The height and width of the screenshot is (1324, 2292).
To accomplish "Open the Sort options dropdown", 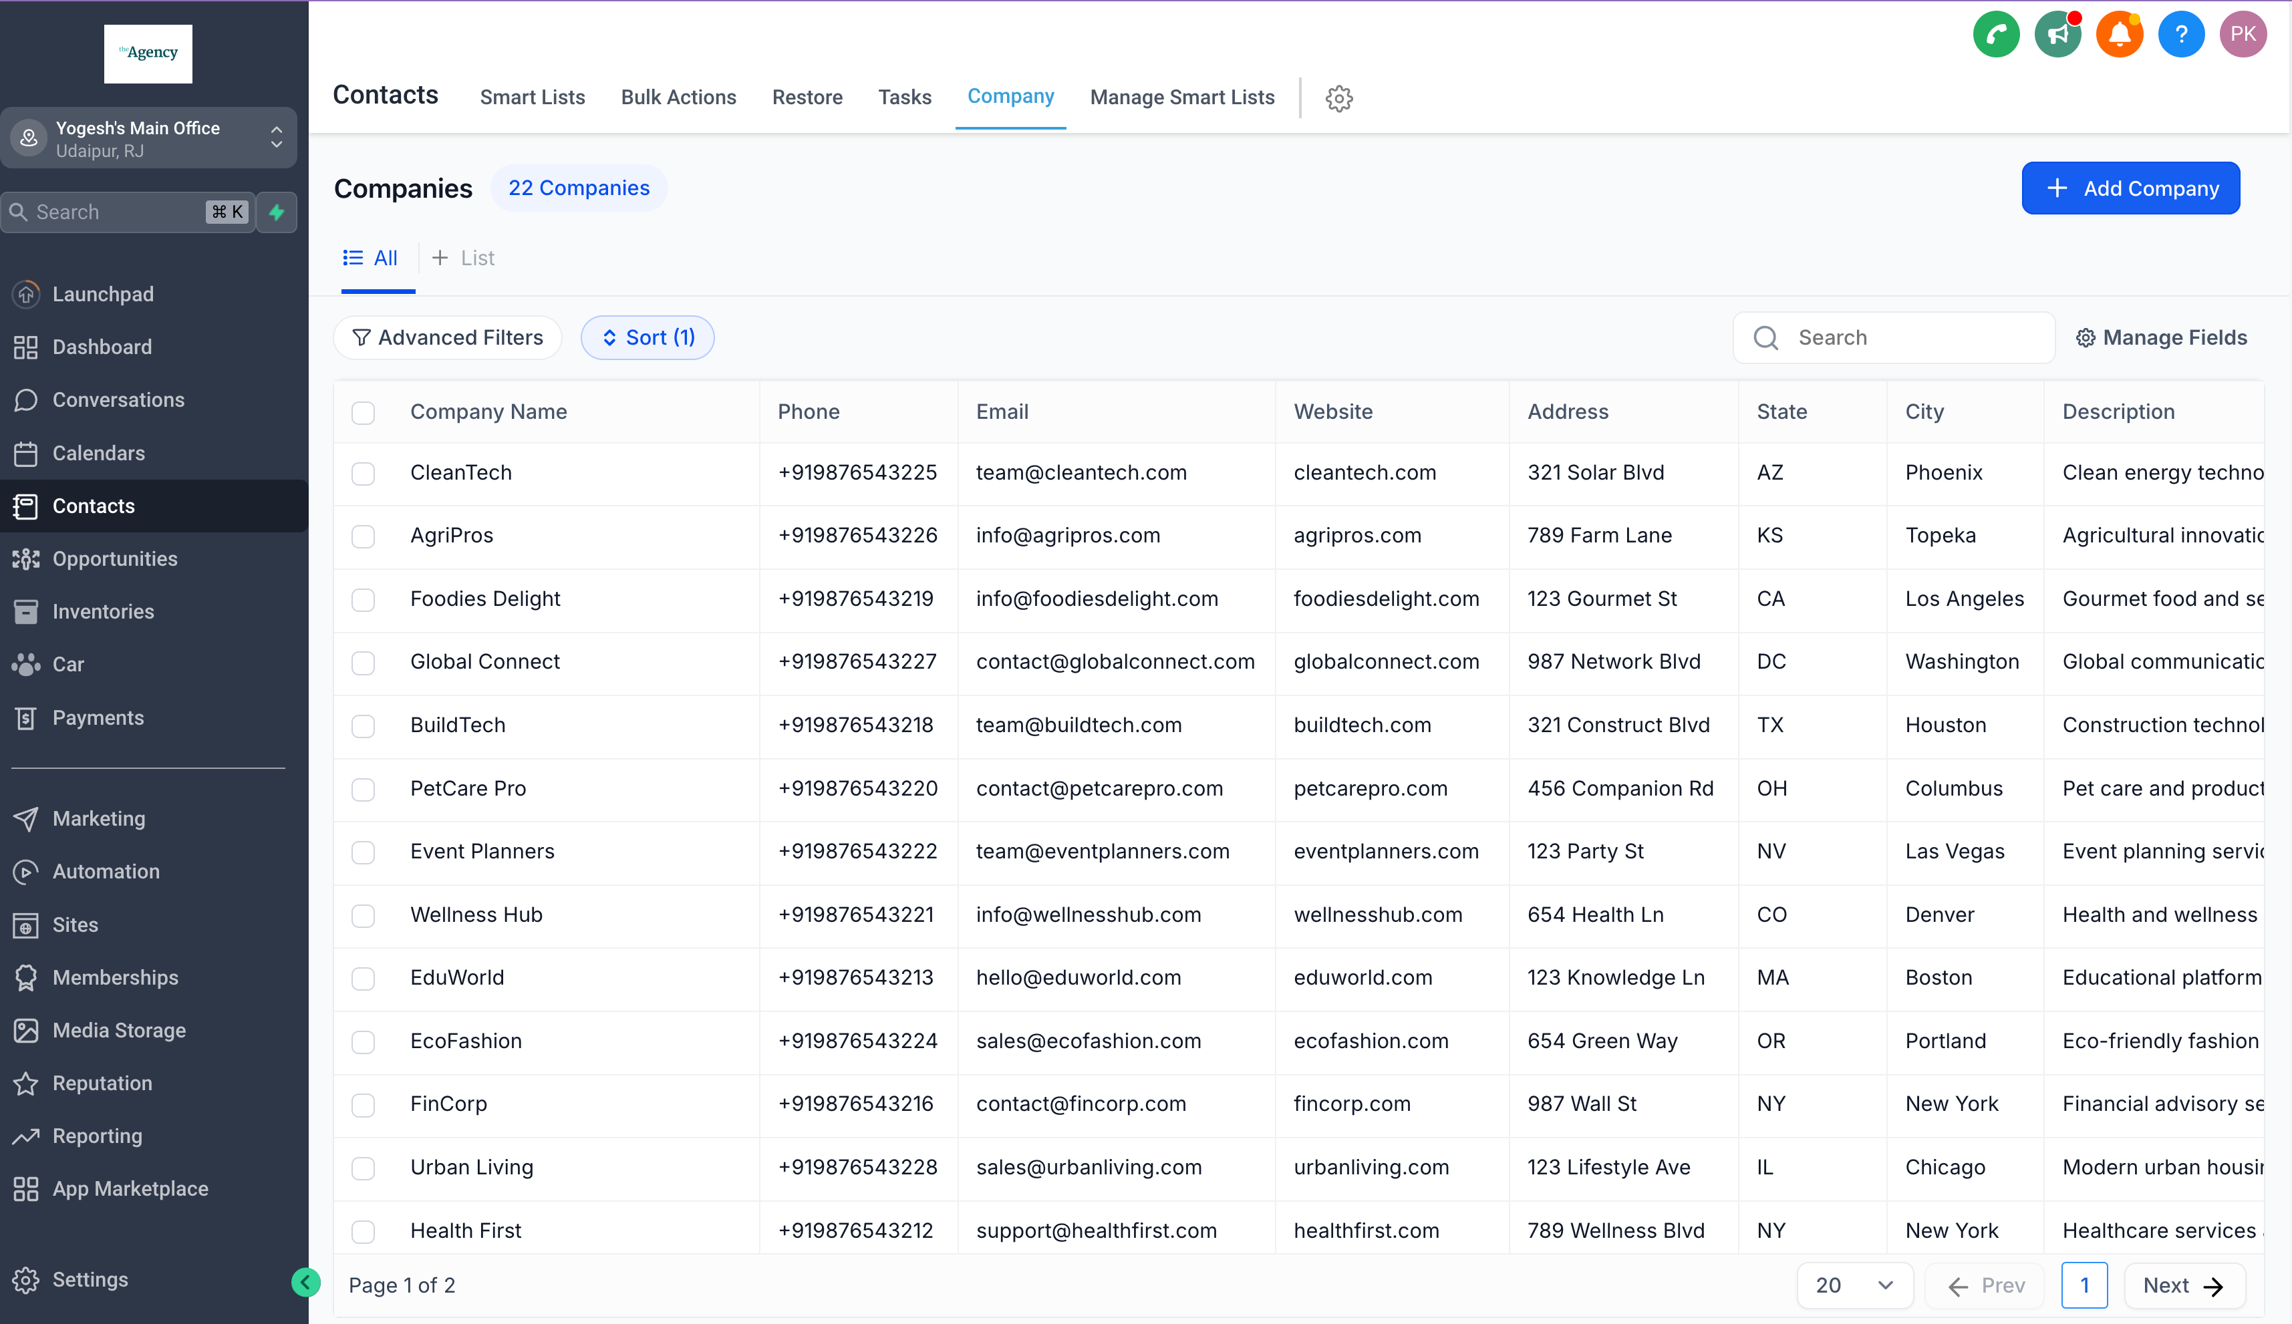I will click(647, 337).
